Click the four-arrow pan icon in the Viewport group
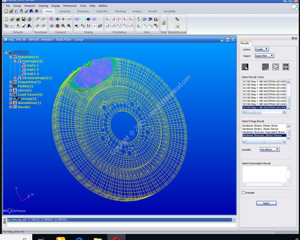Image resolution: width=300 pixels, height=240 pixels. (x=57, y=19)
